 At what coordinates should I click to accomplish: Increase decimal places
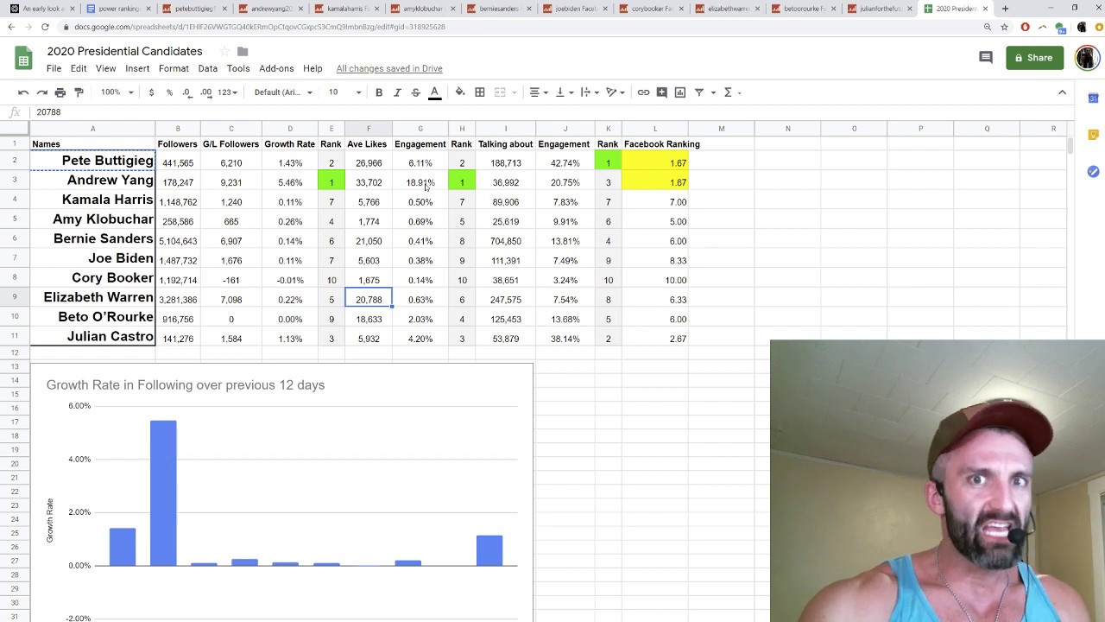tap(205, 92)
